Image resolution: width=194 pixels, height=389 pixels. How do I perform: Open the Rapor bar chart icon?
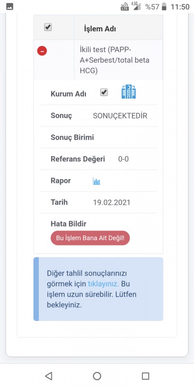pyautogui.click(x=97, y=181)
